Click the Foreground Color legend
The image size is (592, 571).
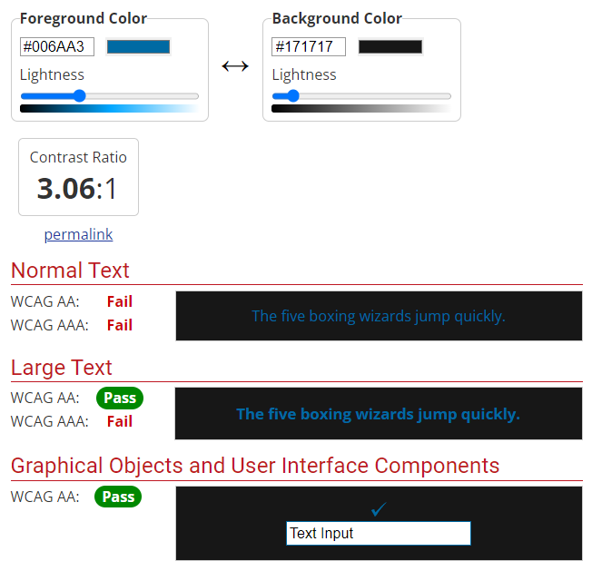pyautogui.click(x=84, y=18)
